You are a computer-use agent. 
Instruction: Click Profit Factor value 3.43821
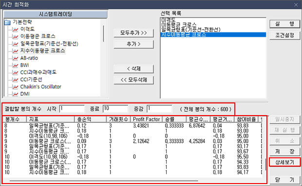(141, 126)
